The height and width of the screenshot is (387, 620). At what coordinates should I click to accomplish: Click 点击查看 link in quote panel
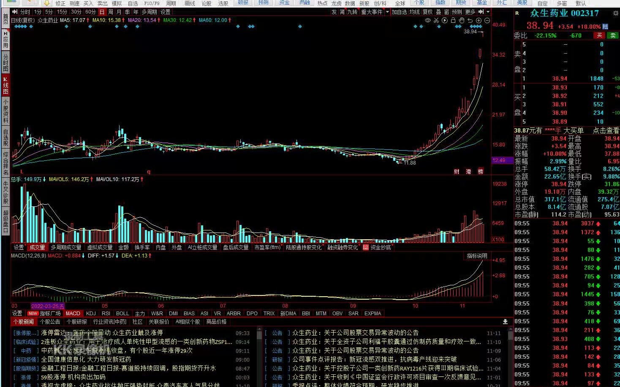pyautogui.click(x=606, y=130)
